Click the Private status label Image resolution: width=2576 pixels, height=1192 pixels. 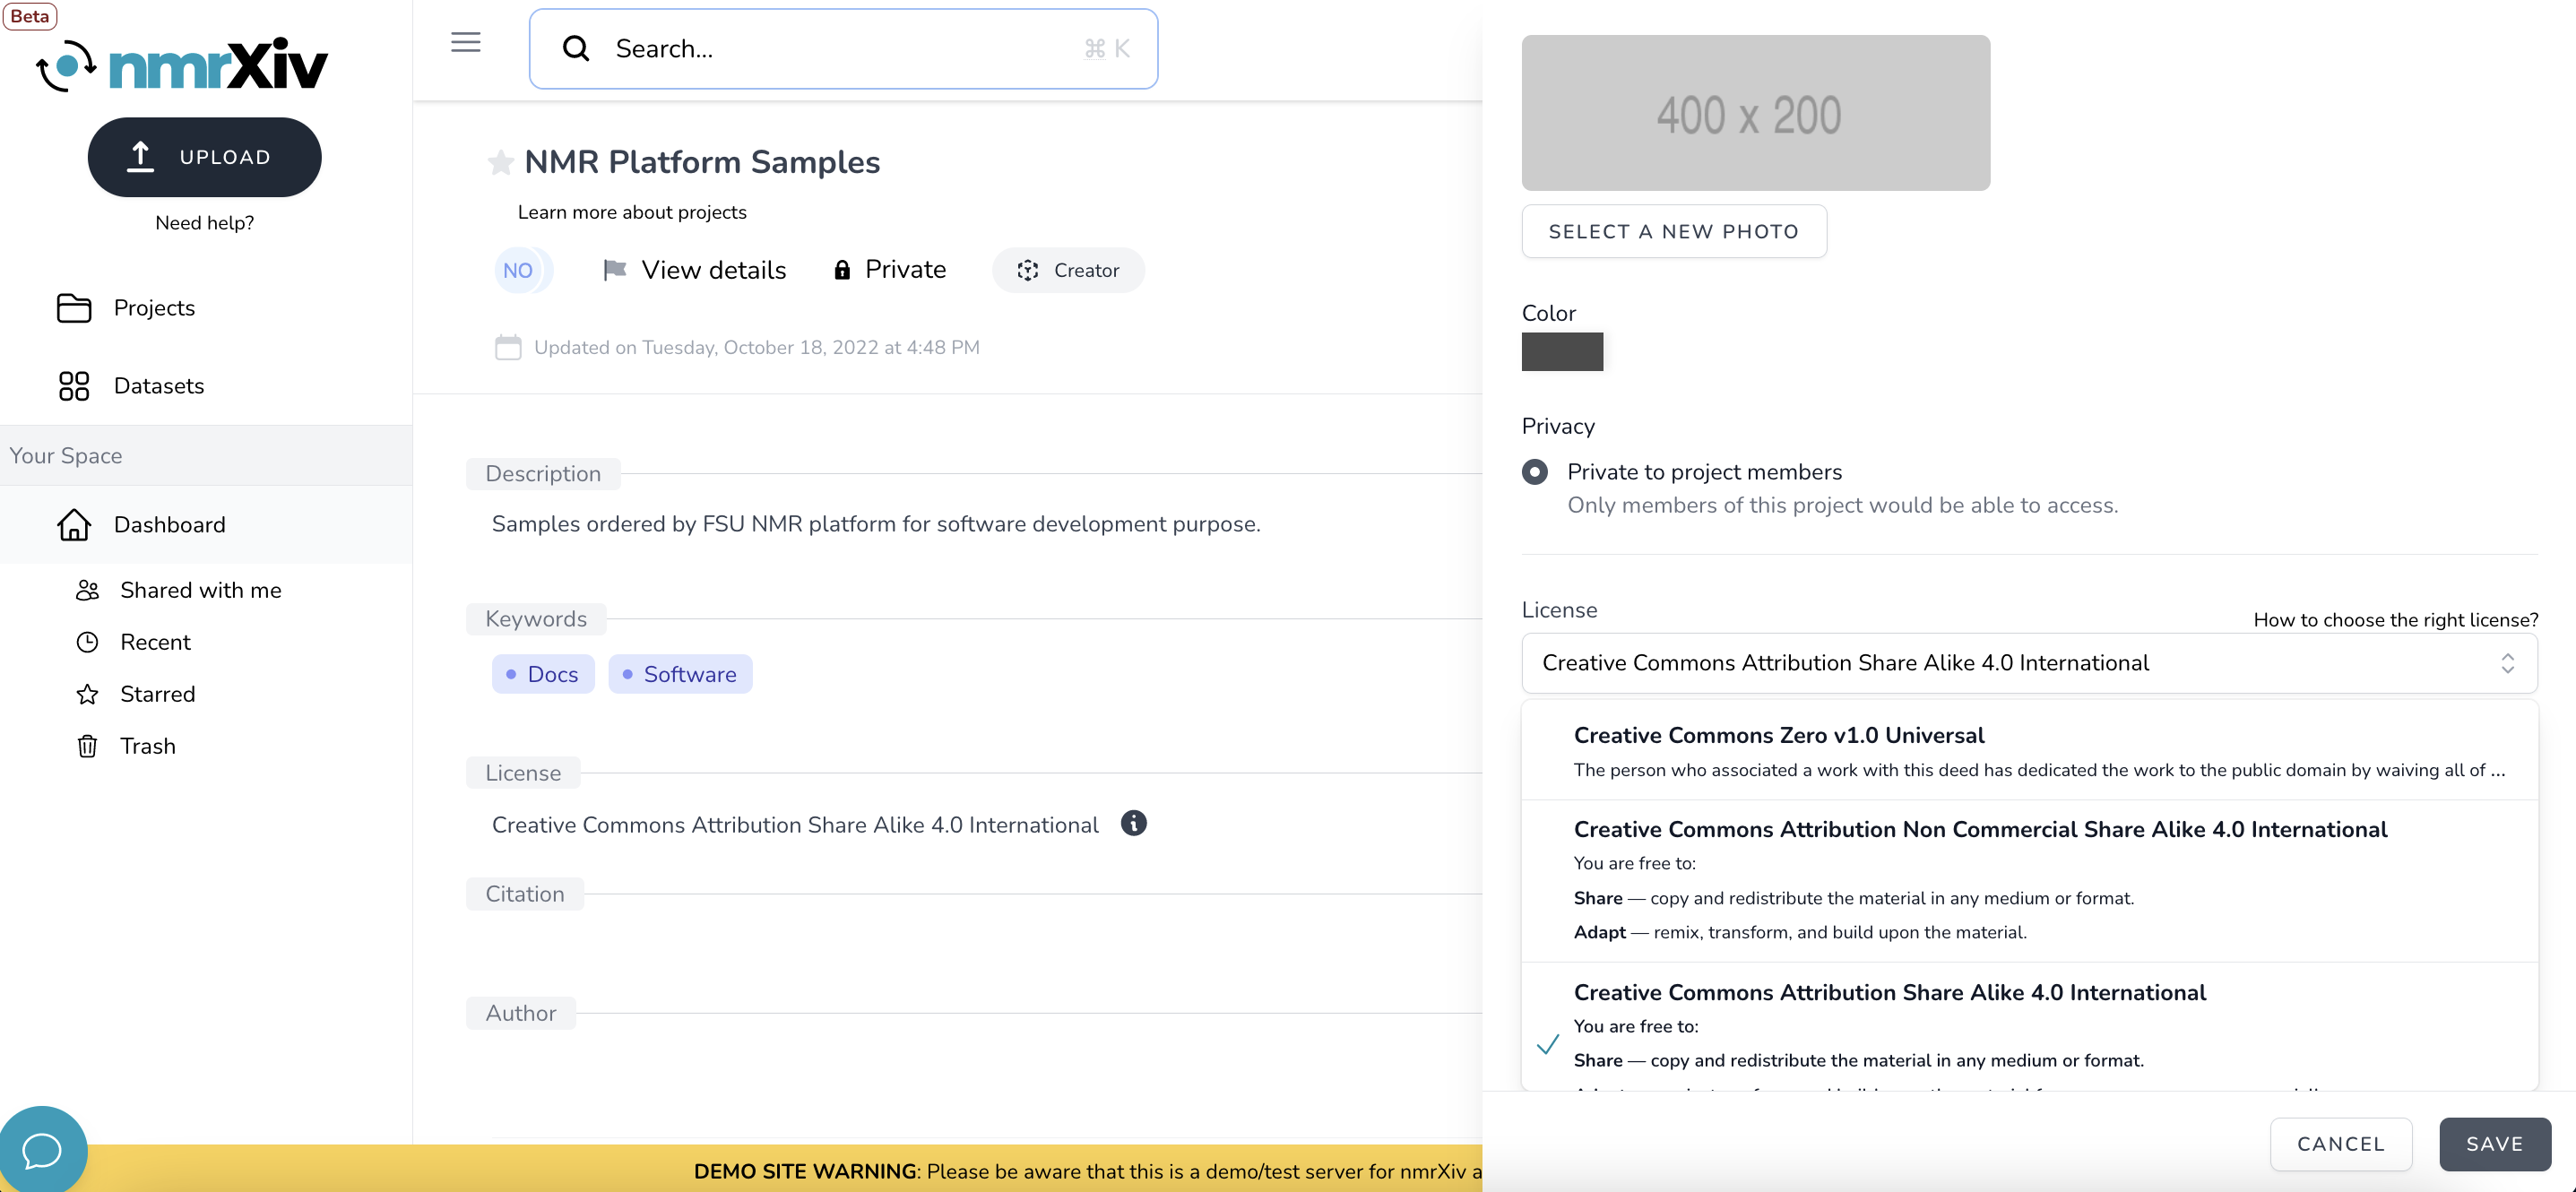pos(905,270)
